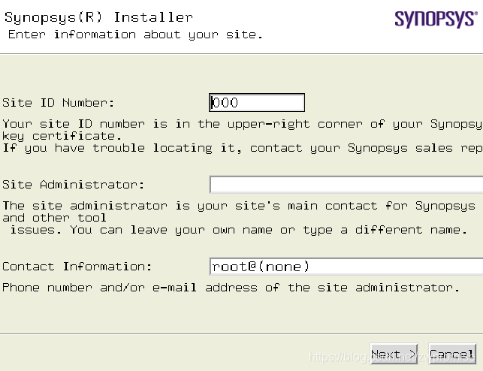This screenshot has height=371, width=483.
Task: Click the "Site ID Number:" label
Action: (x=59, y=103)
